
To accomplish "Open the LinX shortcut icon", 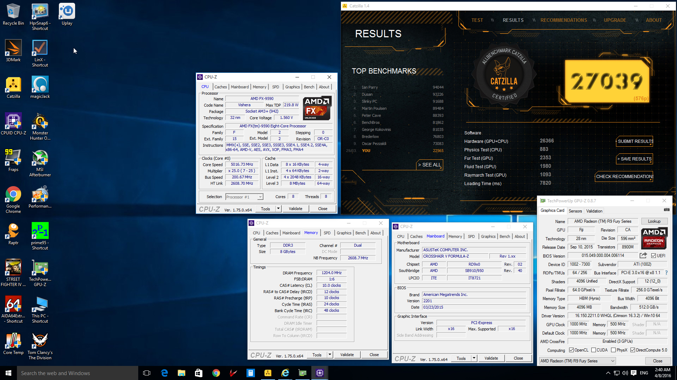I will (x=40, y=53).
